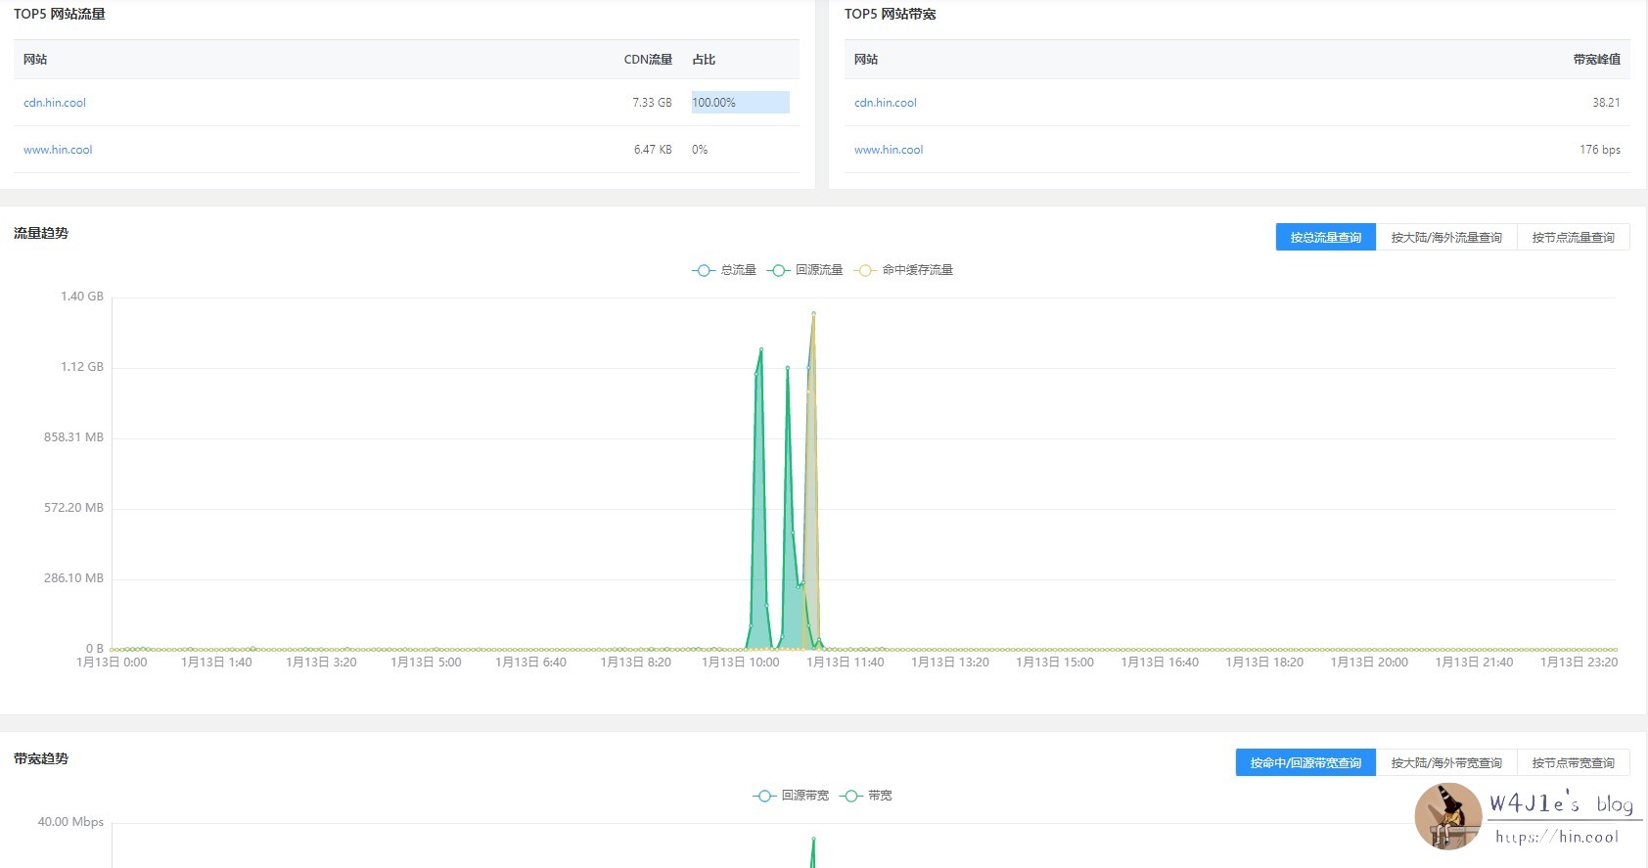Select the 按总流量查询 tab
Image resolution: width=1648 pixels, height=868 pixels.
click(x=1325, y=238)
